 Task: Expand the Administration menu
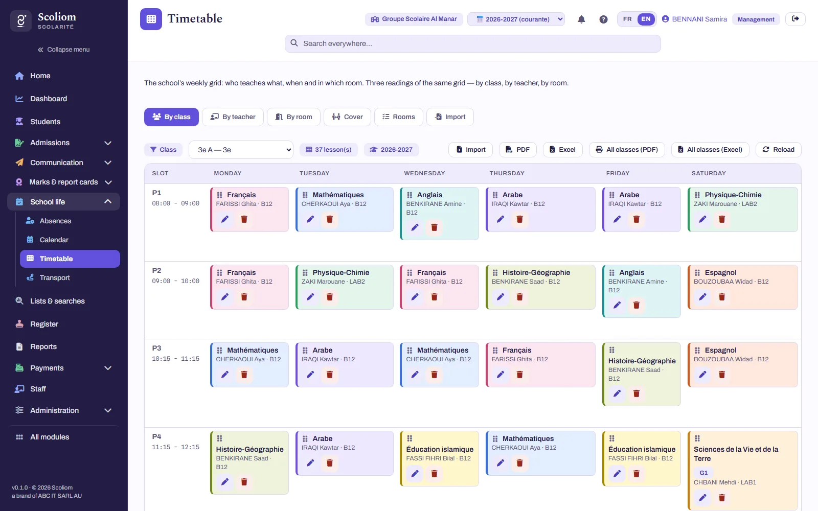64,410
